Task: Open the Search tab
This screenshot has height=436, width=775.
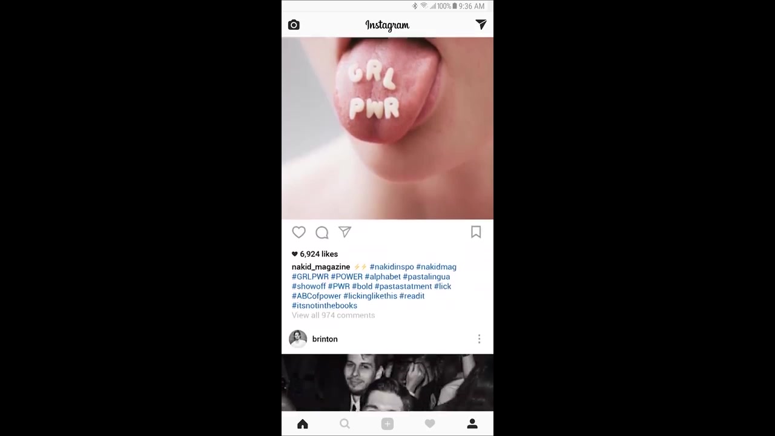Action: [345, 424]
